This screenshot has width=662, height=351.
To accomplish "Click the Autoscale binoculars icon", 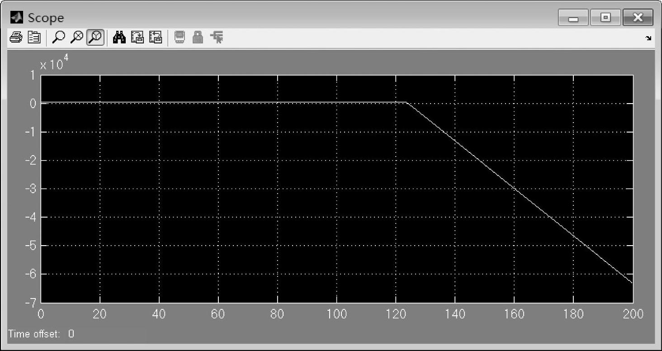I will pos(119,38).
